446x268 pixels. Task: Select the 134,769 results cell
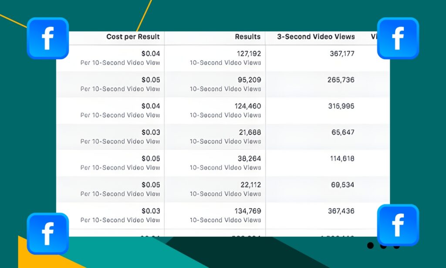247,211
